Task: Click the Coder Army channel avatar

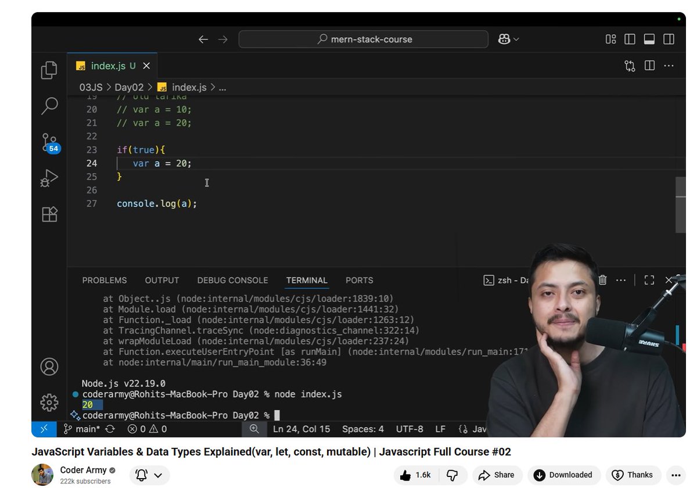Action: [x=42, y=474]
